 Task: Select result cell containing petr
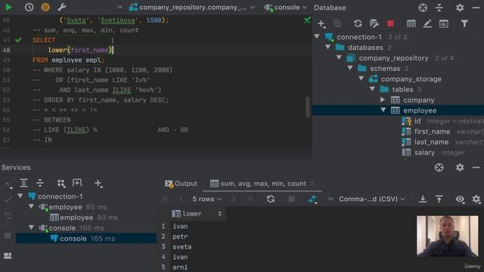pyautogui.click(x=197, y=236)
